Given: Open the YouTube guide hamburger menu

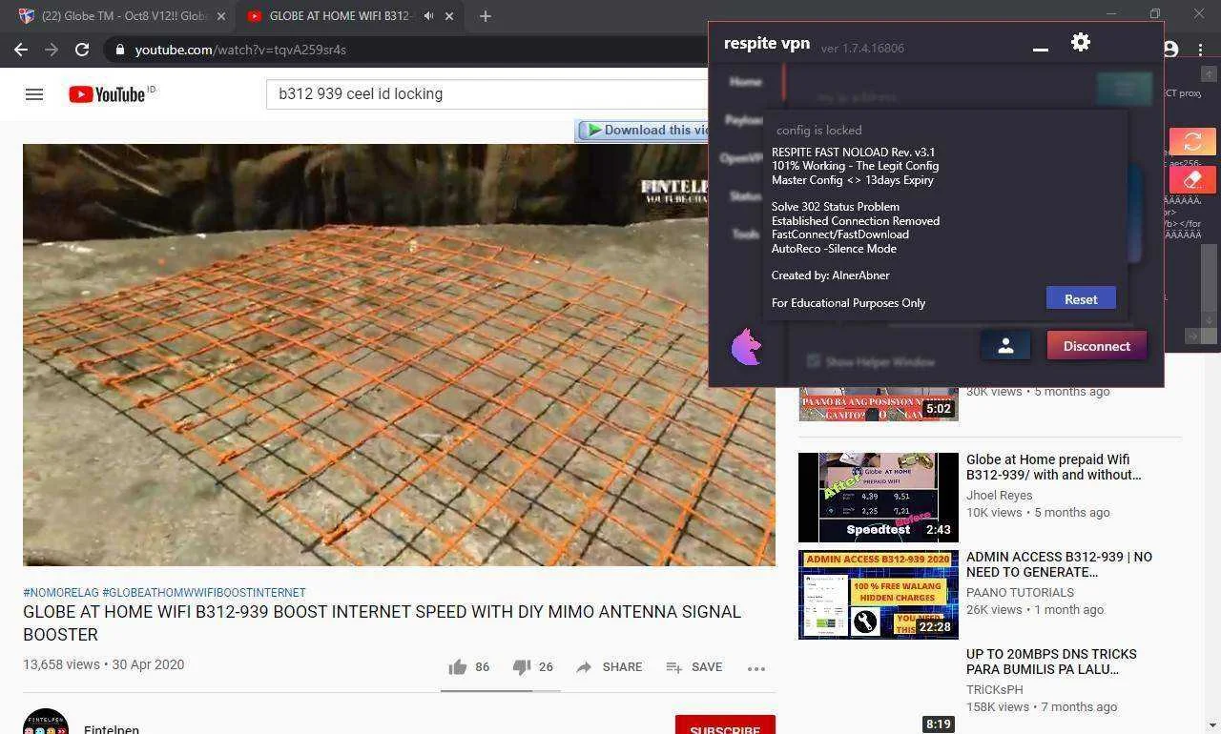Looking at the screenshot, I should (34, 94).
